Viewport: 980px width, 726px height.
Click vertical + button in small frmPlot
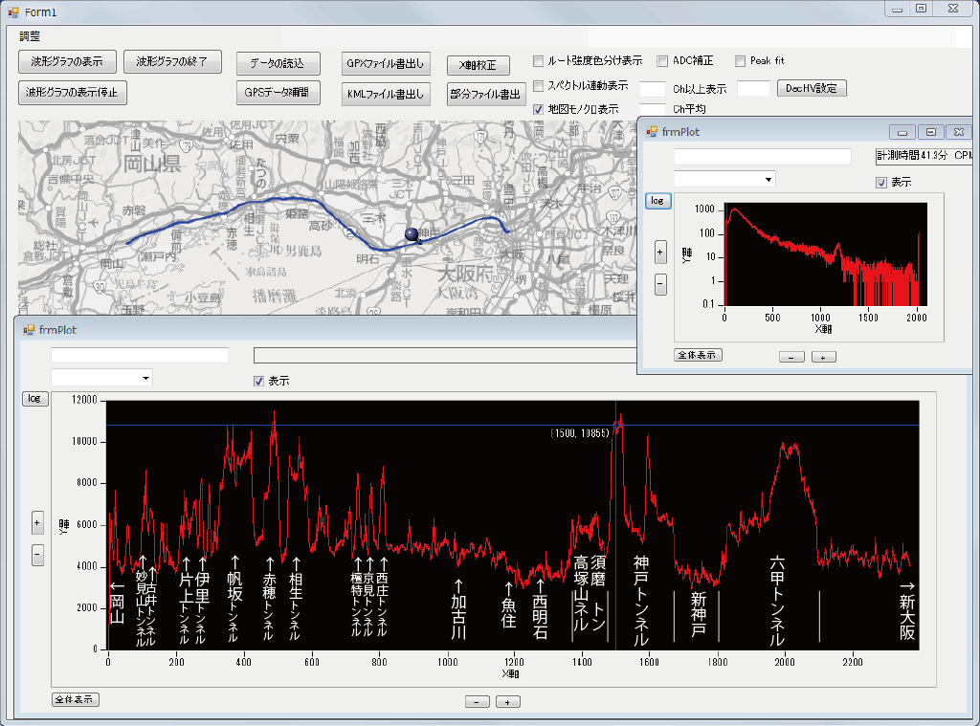[x=660, y=253]
